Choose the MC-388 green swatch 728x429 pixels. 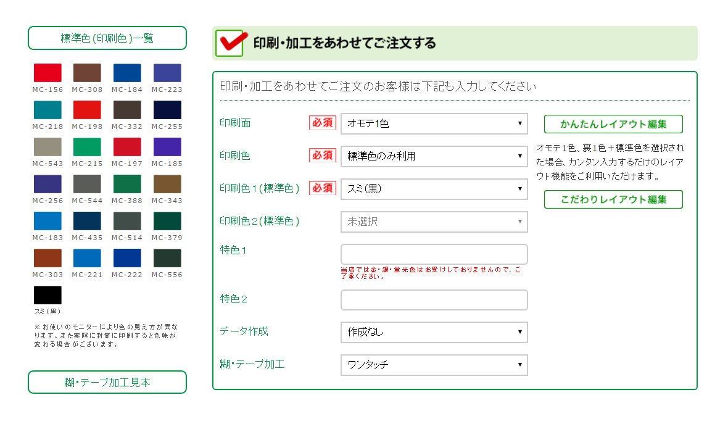(127, 184)
